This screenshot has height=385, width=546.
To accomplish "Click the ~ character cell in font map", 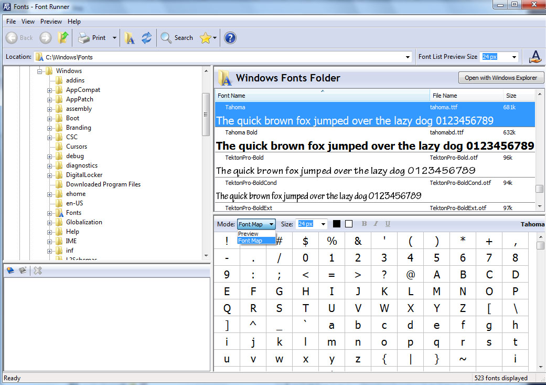I will [463, 359].
